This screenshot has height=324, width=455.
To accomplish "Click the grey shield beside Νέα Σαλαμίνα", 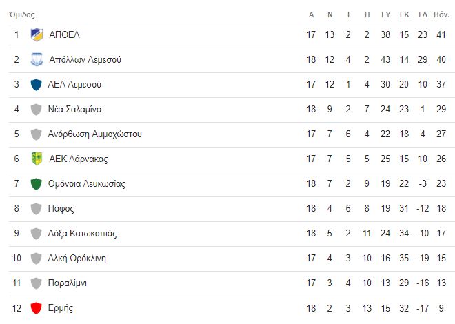I will [x=37, y=110].
